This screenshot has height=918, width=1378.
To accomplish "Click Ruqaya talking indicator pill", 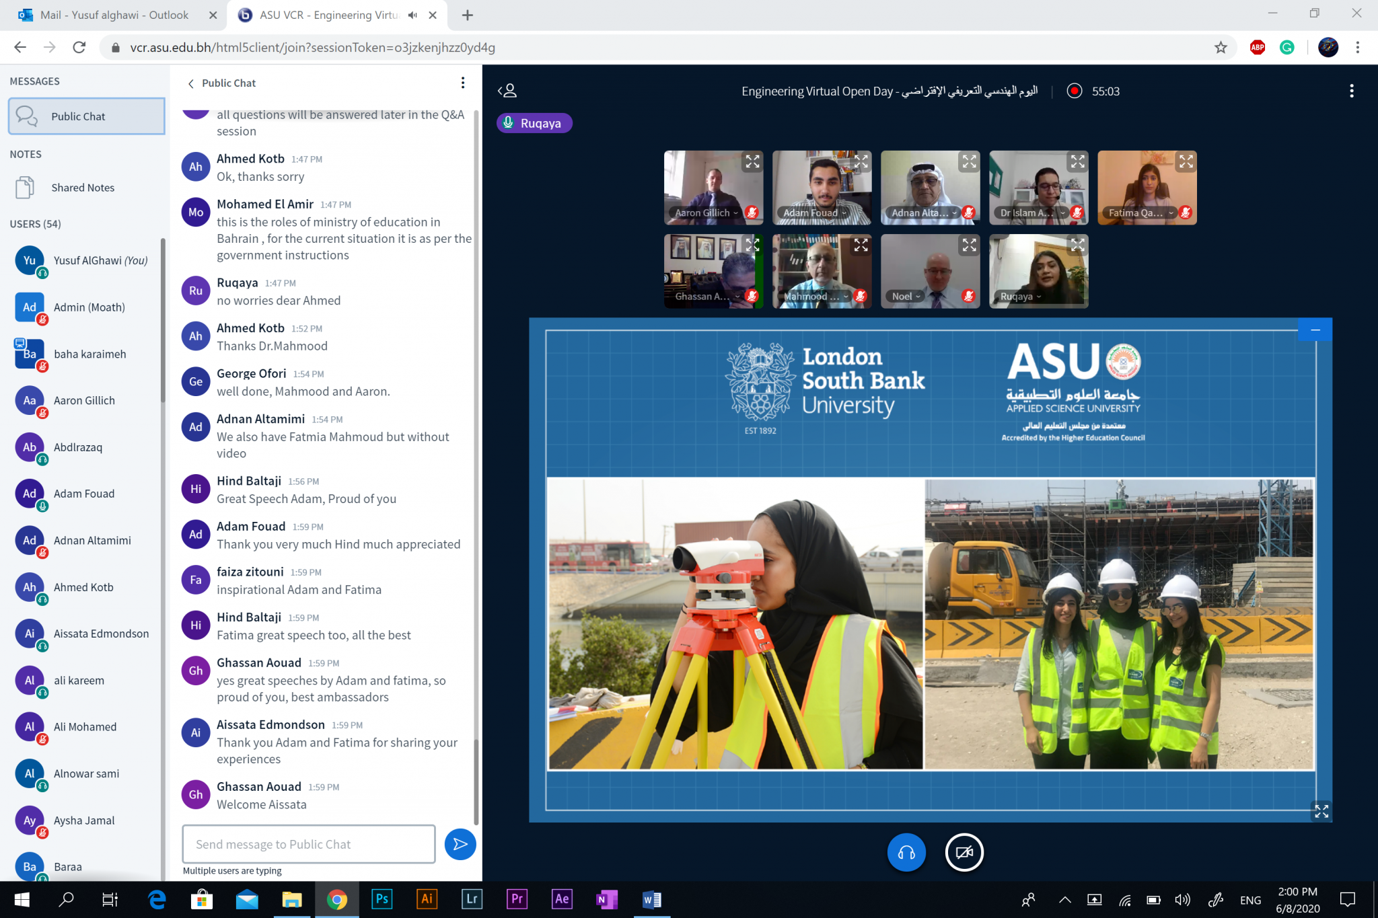I will [534, 123].
